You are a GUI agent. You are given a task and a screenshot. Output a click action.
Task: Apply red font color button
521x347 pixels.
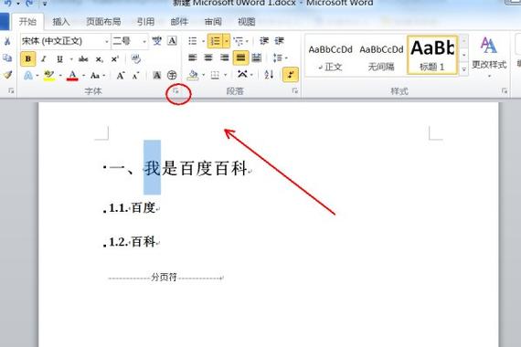pos(72,76)
